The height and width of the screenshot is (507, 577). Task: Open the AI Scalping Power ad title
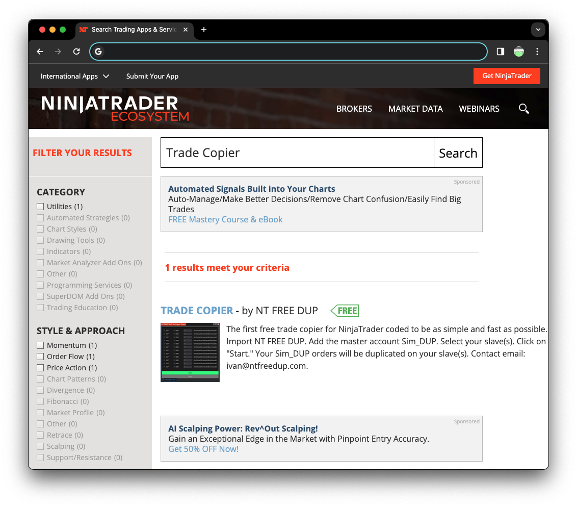coord(243,428)
